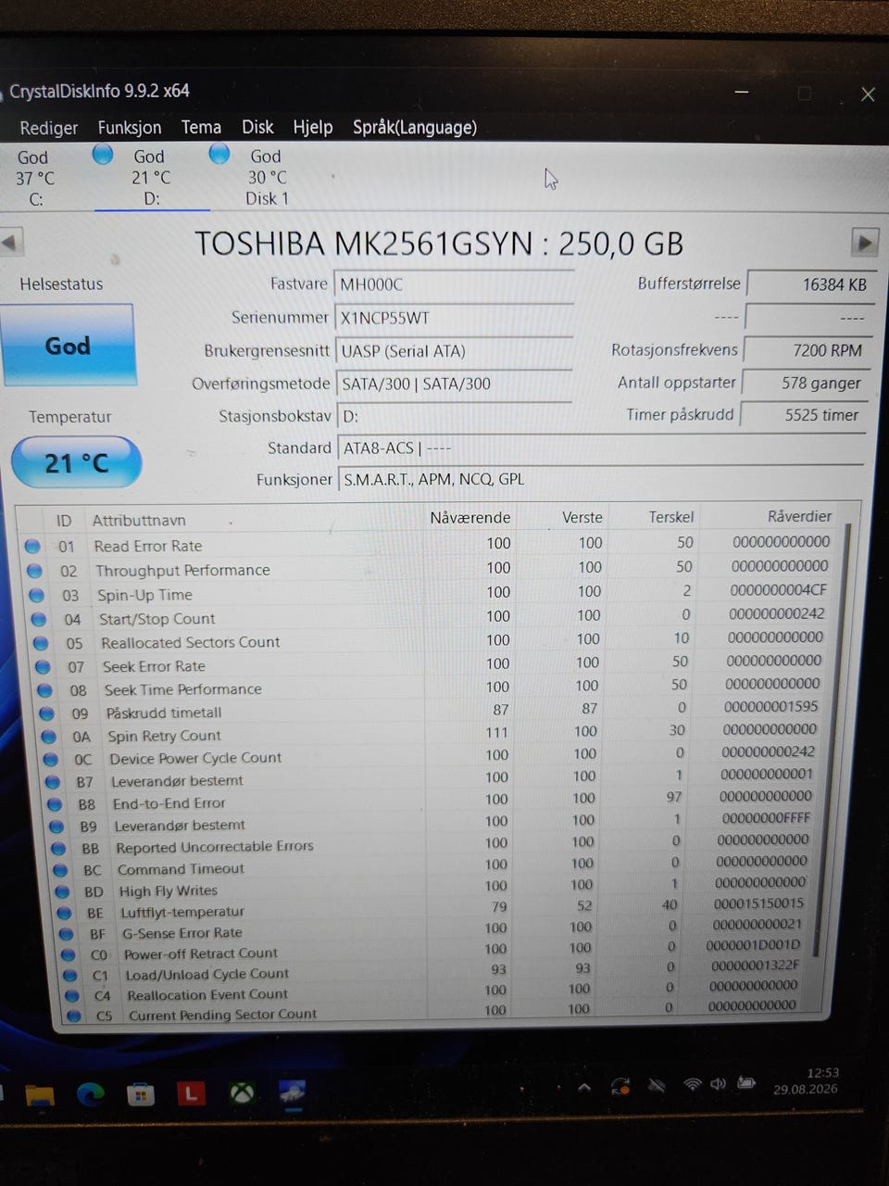The width and height of the screenshot is (889, 1186).
Task: Select the Command Timeout attribute name
Action: coord(181,869)
